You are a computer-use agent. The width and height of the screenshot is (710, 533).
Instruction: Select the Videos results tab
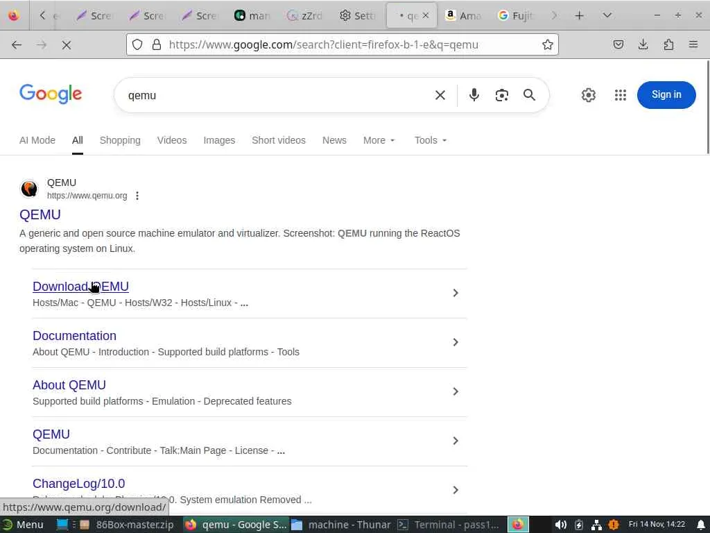tap(172, 140)
